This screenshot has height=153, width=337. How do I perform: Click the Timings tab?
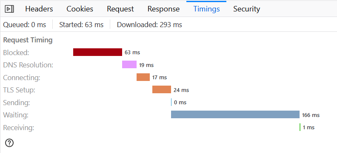[206, 9]
